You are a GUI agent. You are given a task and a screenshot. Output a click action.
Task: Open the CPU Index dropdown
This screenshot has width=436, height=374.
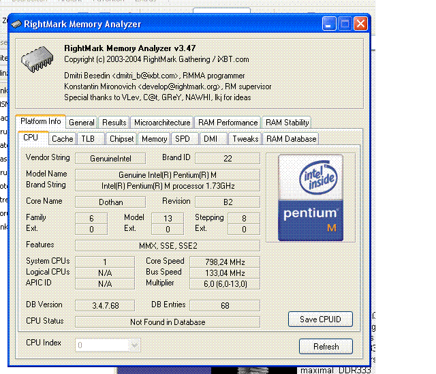(x=108, y=345)
